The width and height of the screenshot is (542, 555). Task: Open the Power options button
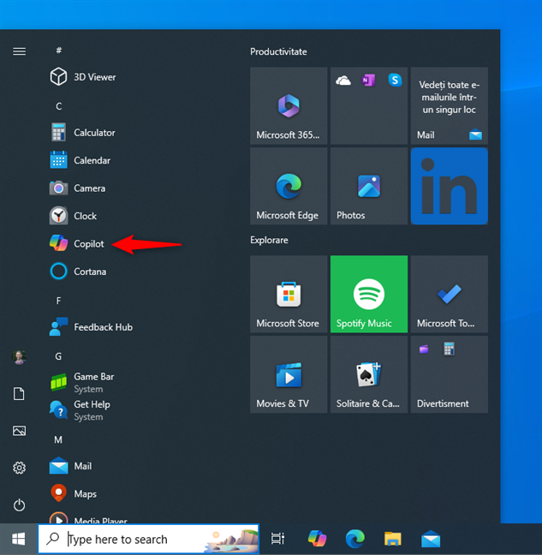[19, 505]
